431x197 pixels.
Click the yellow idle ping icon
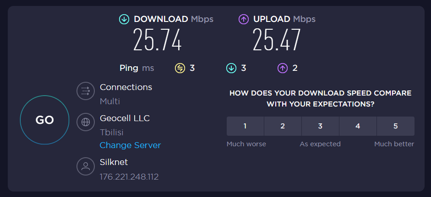[180, 68]
